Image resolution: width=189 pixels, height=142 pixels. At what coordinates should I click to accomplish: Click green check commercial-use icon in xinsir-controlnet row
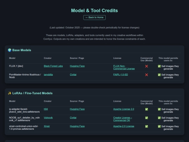coord(147,127)
